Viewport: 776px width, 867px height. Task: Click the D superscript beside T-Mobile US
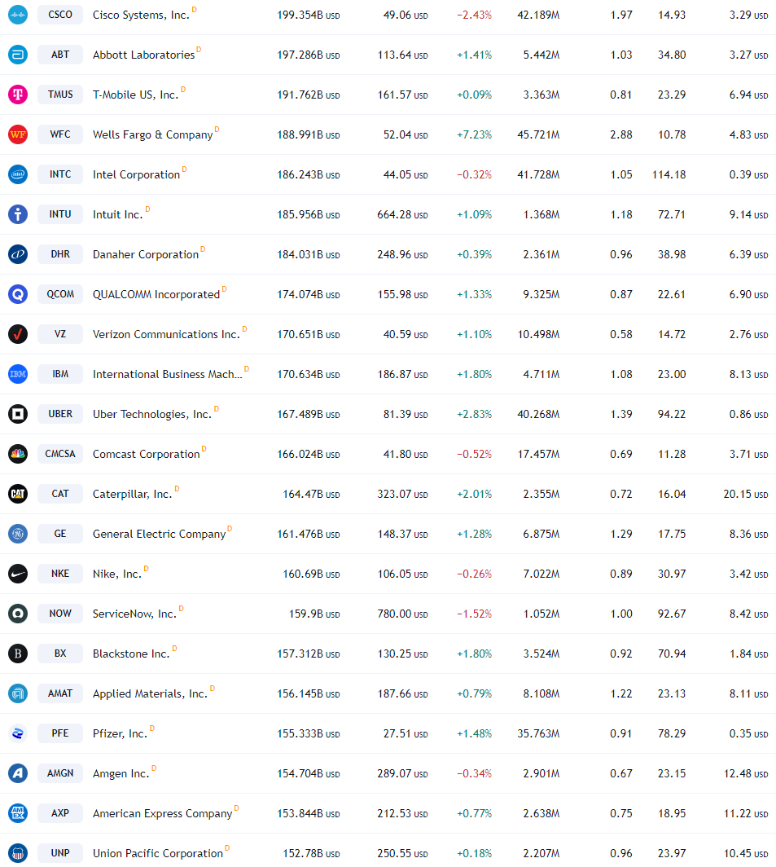pyautogui.click(x=183, y=90)
